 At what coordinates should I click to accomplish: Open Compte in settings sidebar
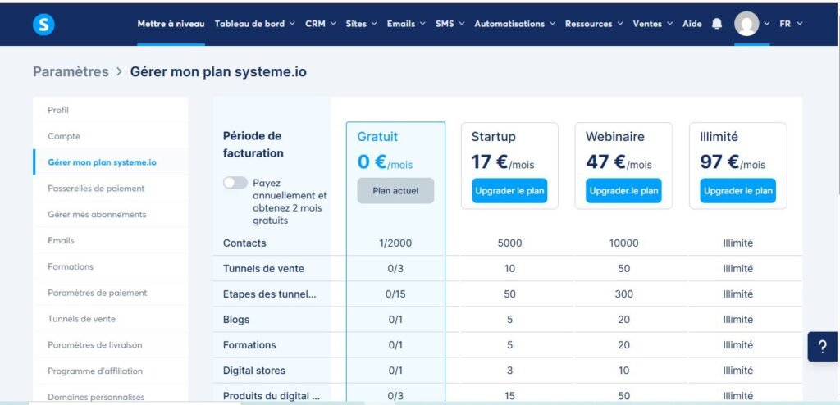[x=111, y=136]
